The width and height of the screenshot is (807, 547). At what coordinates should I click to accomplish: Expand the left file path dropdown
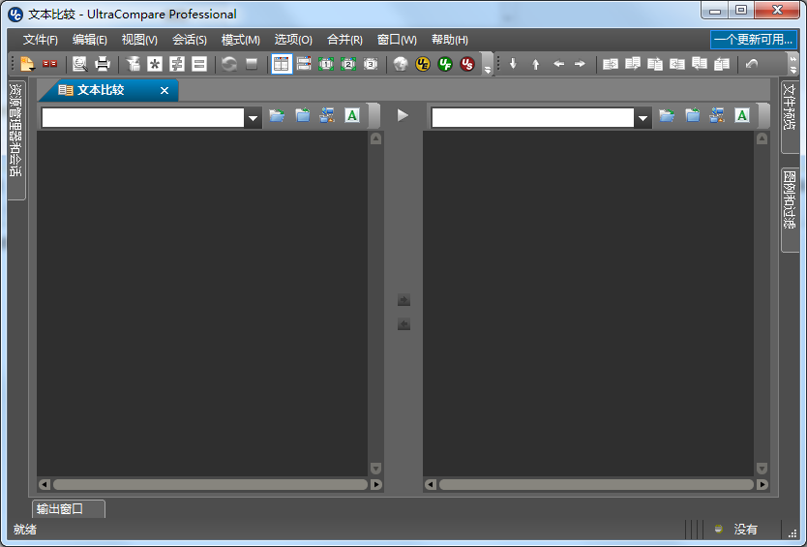point(254,118)
